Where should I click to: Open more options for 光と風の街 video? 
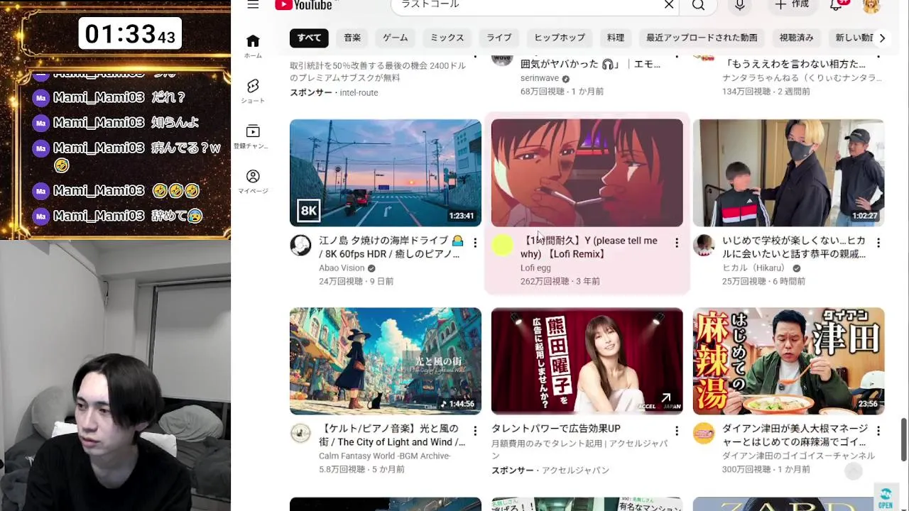click(475, 431)
